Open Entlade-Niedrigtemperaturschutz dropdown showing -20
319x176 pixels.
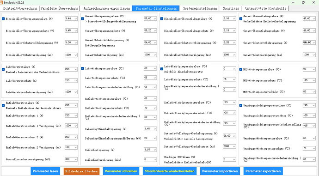[229, 113]
